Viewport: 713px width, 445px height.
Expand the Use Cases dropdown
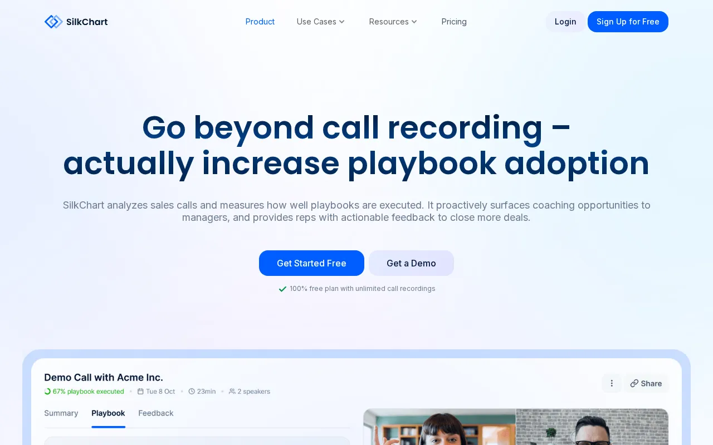coord(321,22)
